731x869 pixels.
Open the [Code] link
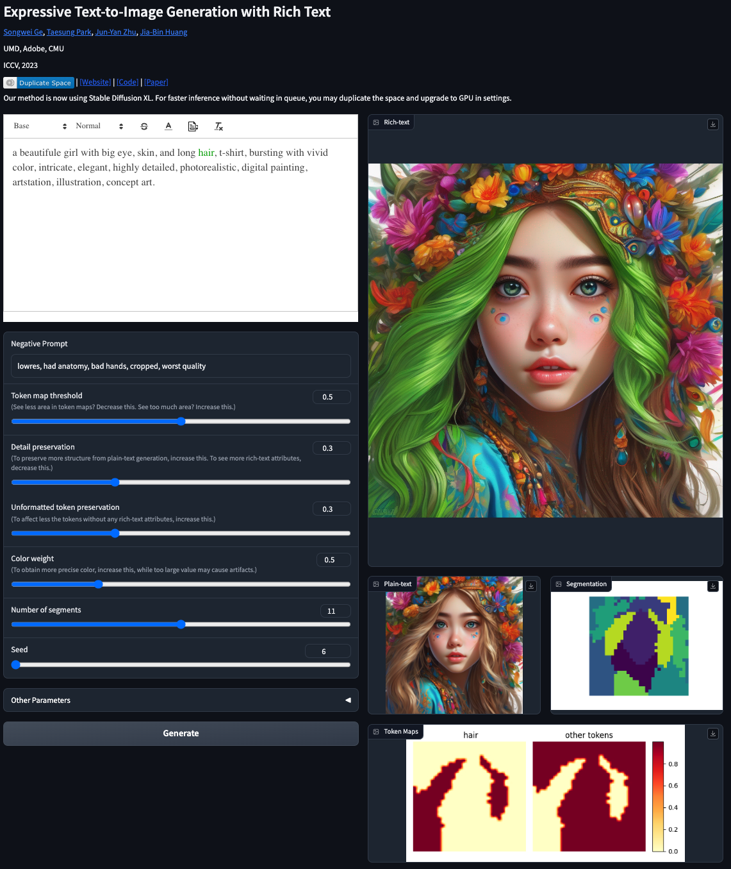[127, 82]
